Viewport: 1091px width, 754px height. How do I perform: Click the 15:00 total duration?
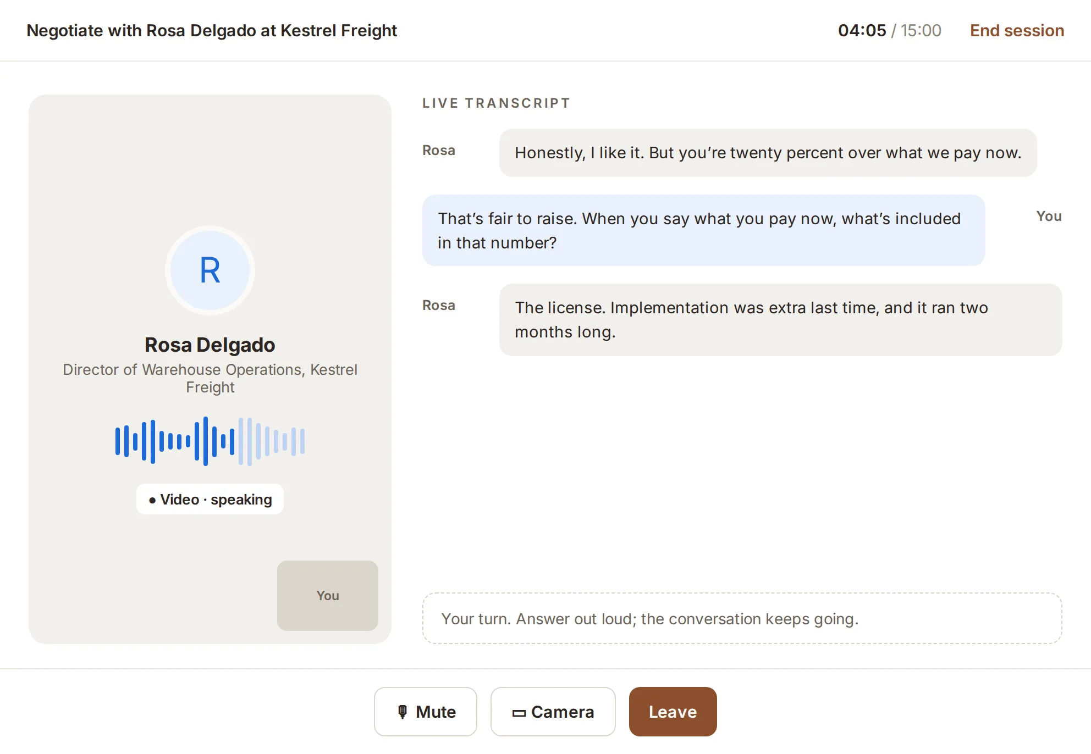coord(921,30)
